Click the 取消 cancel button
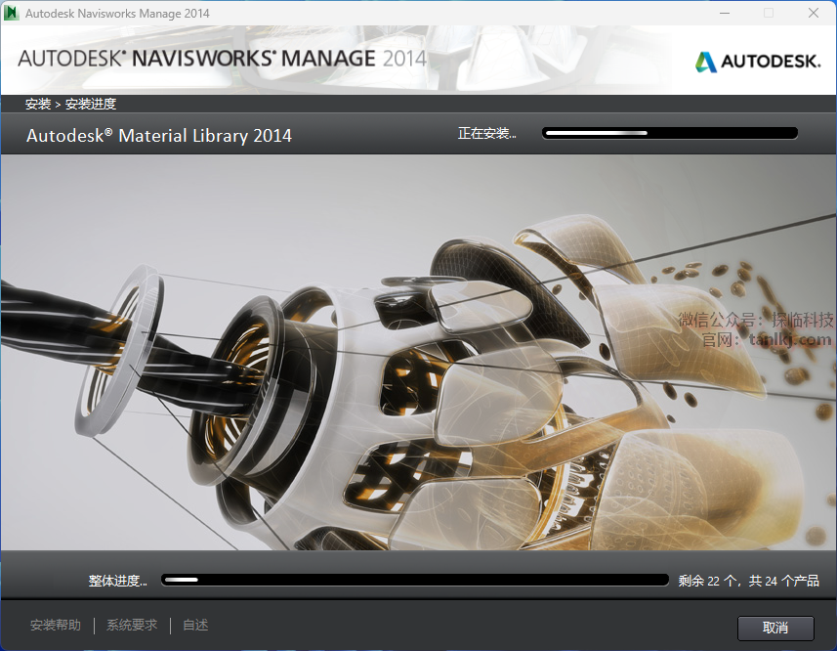This screenshot has height=651, width=837. tap(775, 628)
